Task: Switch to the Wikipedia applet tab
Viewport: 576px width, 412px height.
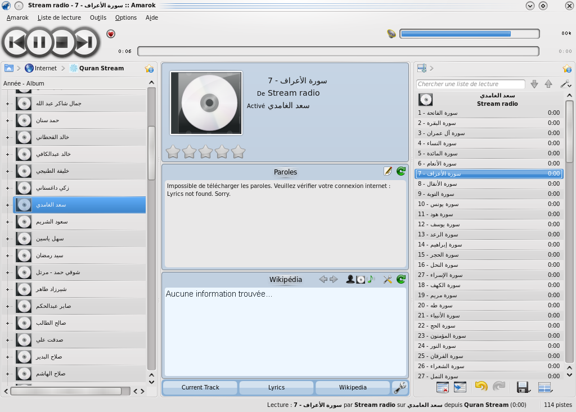Action: [353, 387]
